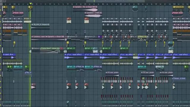The width and height of the screenshot is (190, 107).
Task: Click bar 93 on the timeline ruler
Action: coord(139,4)
